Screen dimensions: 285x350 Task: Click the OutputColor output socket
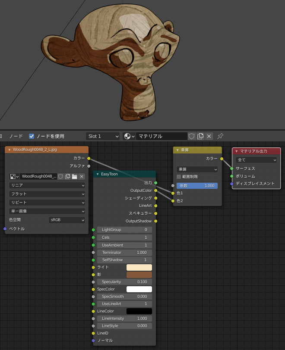(x=156, y=191)
